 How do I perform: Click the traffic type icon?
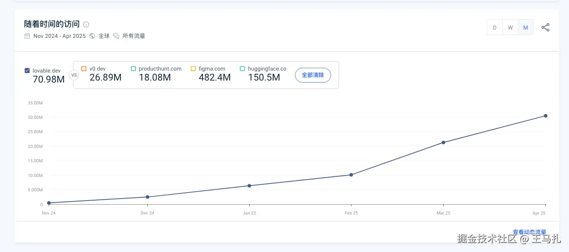tap(116, 36)
